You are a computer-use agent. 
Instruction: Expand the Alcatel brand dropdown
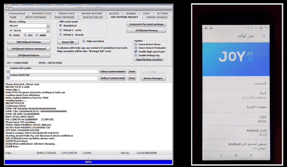coord(48,26)
